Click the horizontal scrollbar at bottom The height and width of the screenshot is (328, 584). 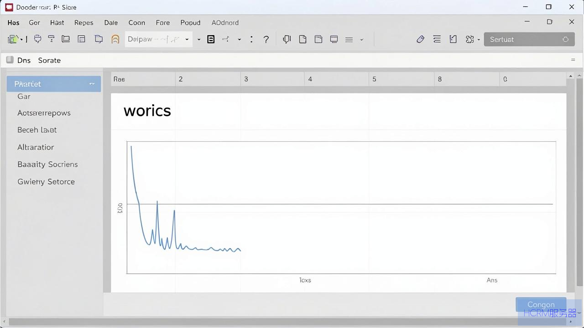pos(292,322)
